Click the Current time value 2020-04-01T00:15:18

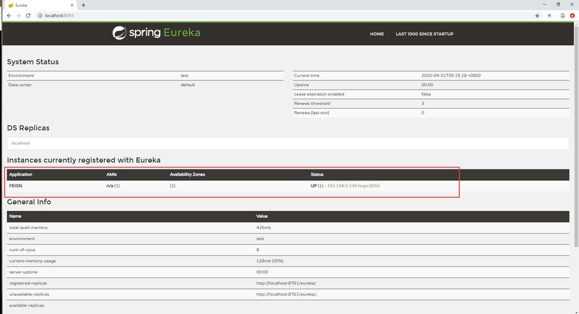[x=451, y=75]
